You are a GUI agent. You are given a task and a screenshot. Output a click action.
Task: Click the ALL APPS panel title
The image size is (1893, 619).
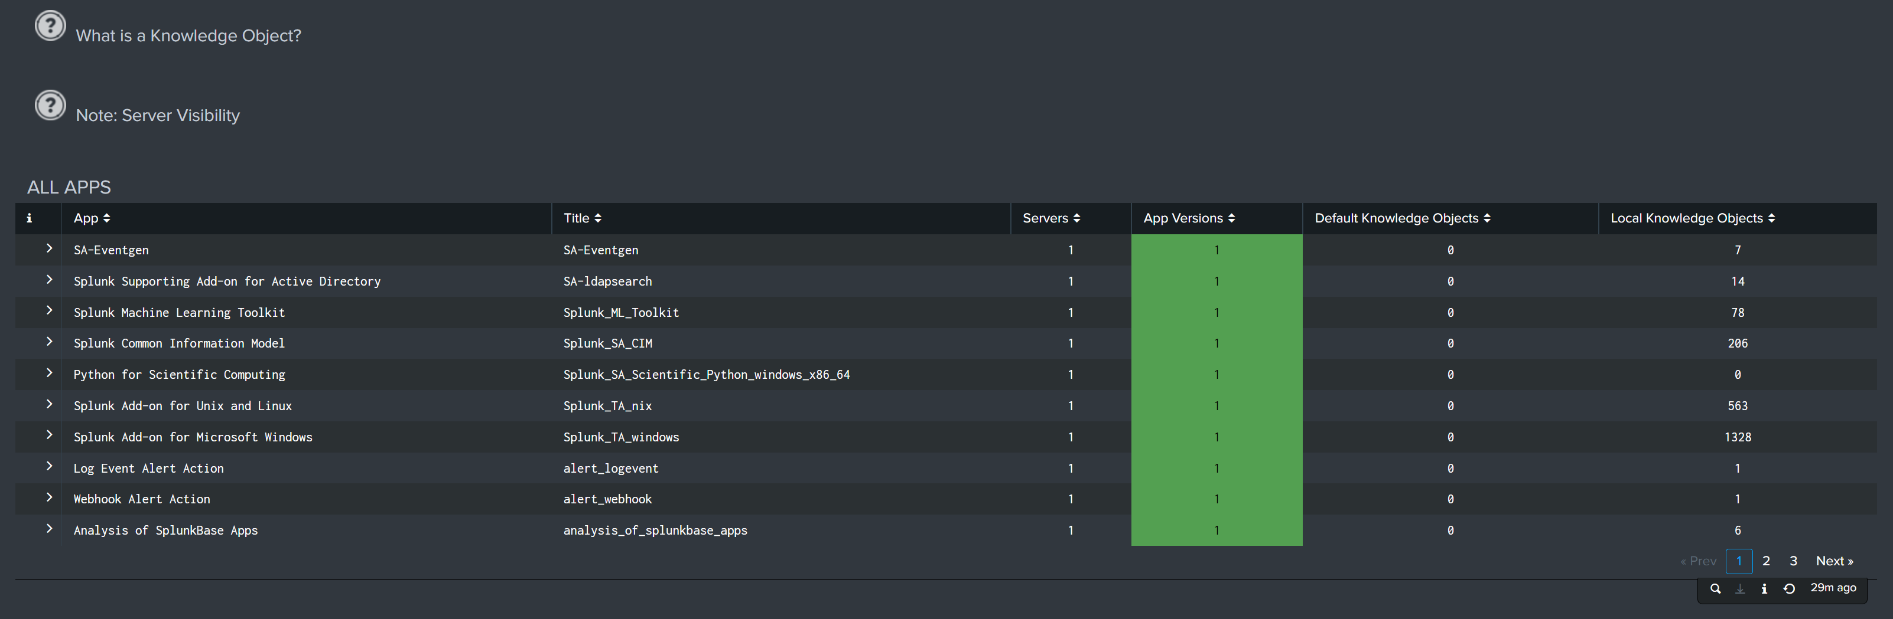click(x=69, y=187)
